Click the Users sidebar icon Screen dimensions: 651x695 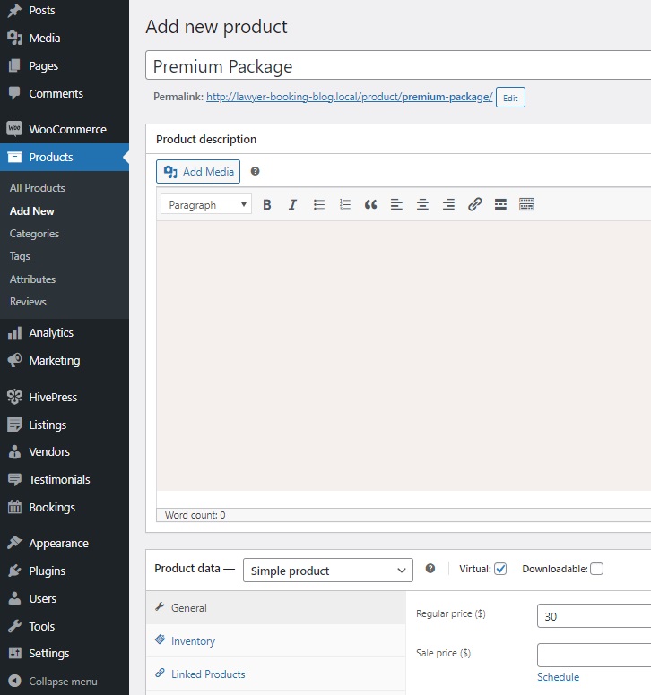tap(14, 598)
